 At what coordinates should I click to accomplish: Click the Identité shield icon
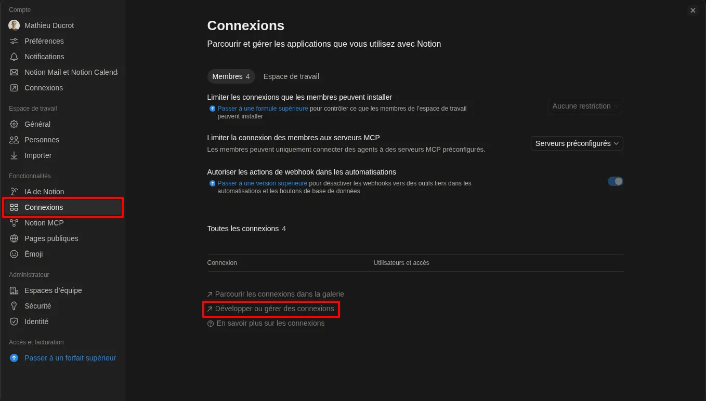click(x=14, y=322)
